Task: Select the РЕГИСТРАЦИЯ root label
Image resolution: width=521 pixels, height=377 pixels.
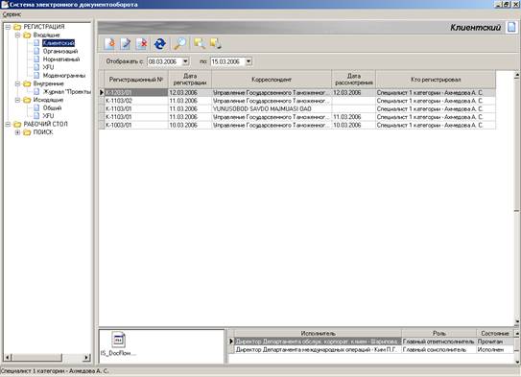Action: [x=44, y=27]
